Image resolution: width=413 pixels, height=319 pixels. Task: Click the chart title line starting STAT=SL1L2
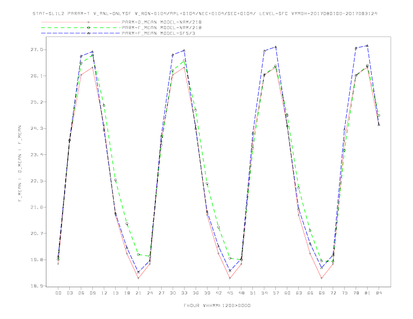click(205, 14)
